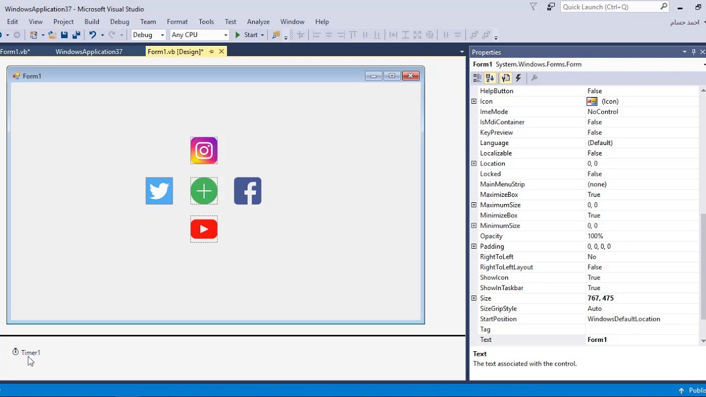
Task: Click the Redo toolbar icon
Action: point(112,35)
